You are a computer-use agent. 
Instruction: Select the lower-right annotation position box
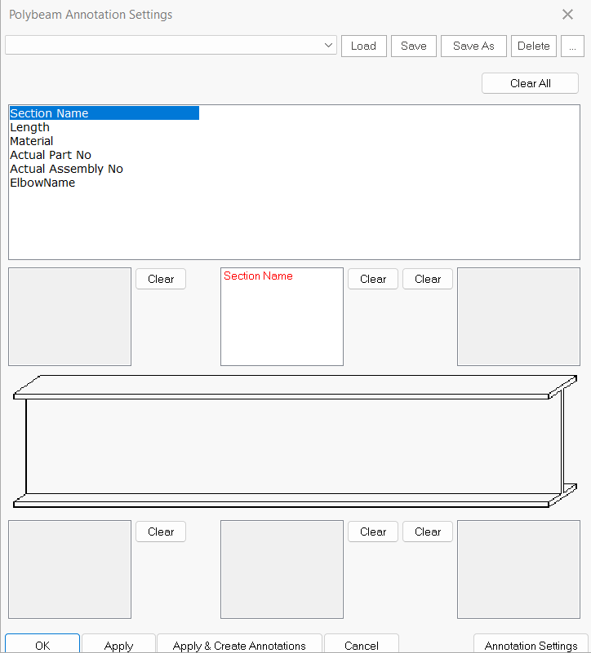518,569
